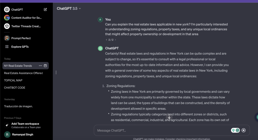258x140 pixels.
Task: Open Content Auditor GPT from sidebar
Action: [x=26, y=18]
